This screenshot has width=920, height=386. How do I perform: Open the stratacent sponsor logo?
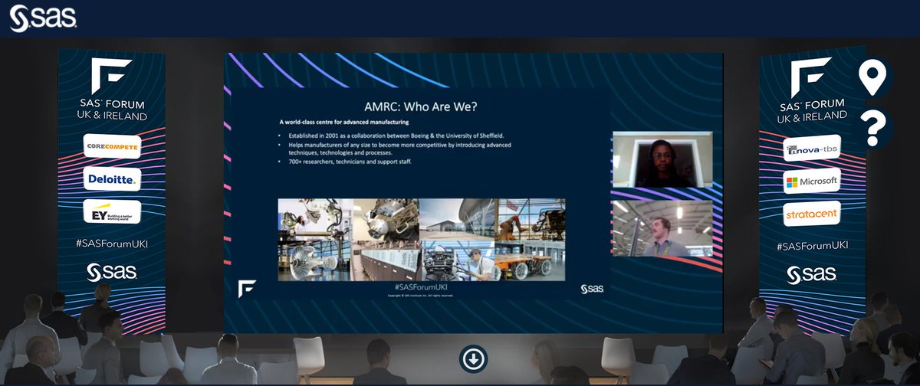point(812,214)
